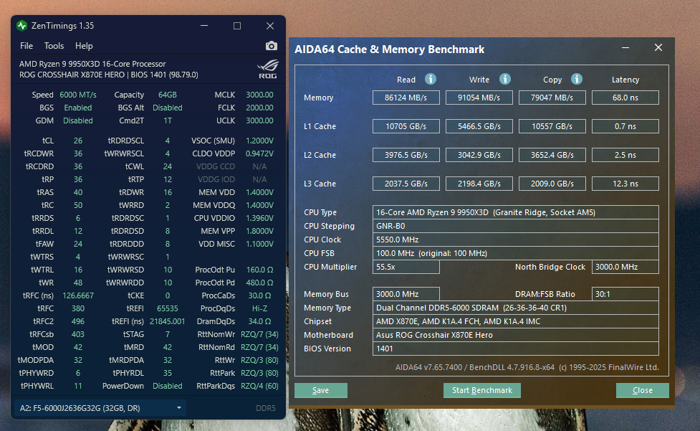Screen dimensions: 700x431
Task: Open the File menu in ZenTimings
Action: tap(27, 46)
